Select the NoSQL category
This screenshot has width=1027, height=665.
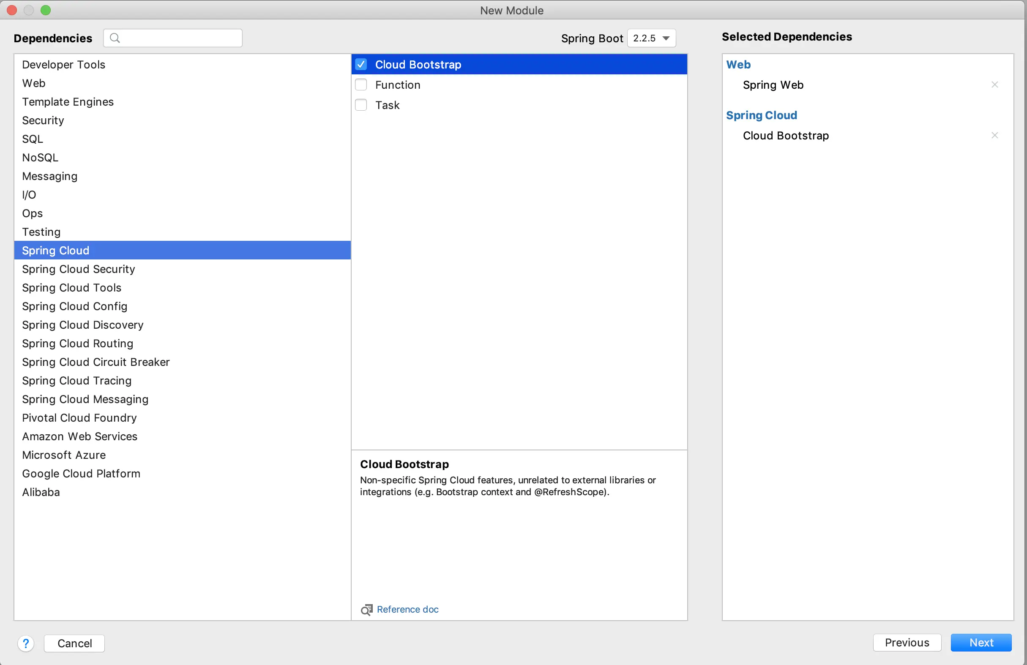[x=40, y=158]
